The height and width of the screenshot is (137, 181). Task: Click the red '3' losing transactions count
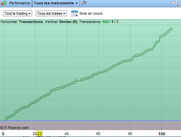tap(117, 22)
